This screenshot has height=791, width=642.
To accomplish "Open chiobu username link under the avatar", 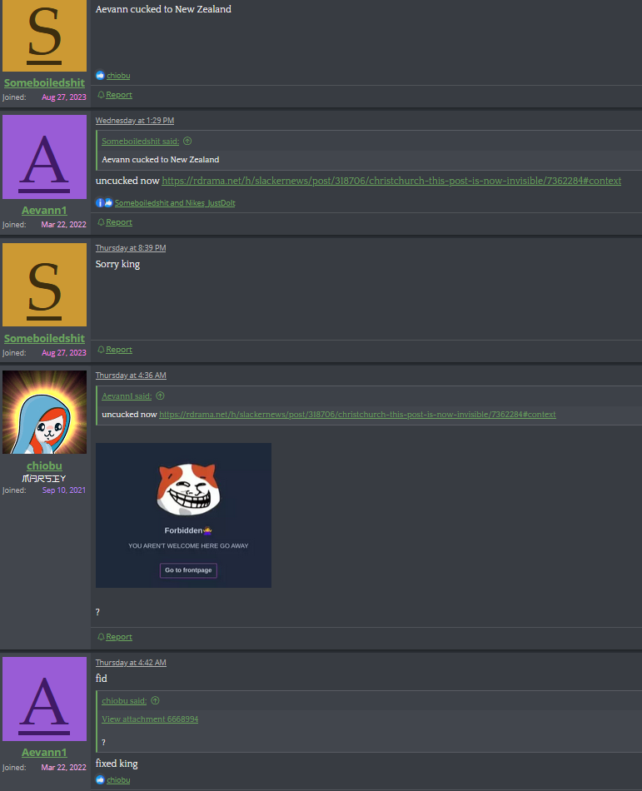I will (x=44, y=465).
